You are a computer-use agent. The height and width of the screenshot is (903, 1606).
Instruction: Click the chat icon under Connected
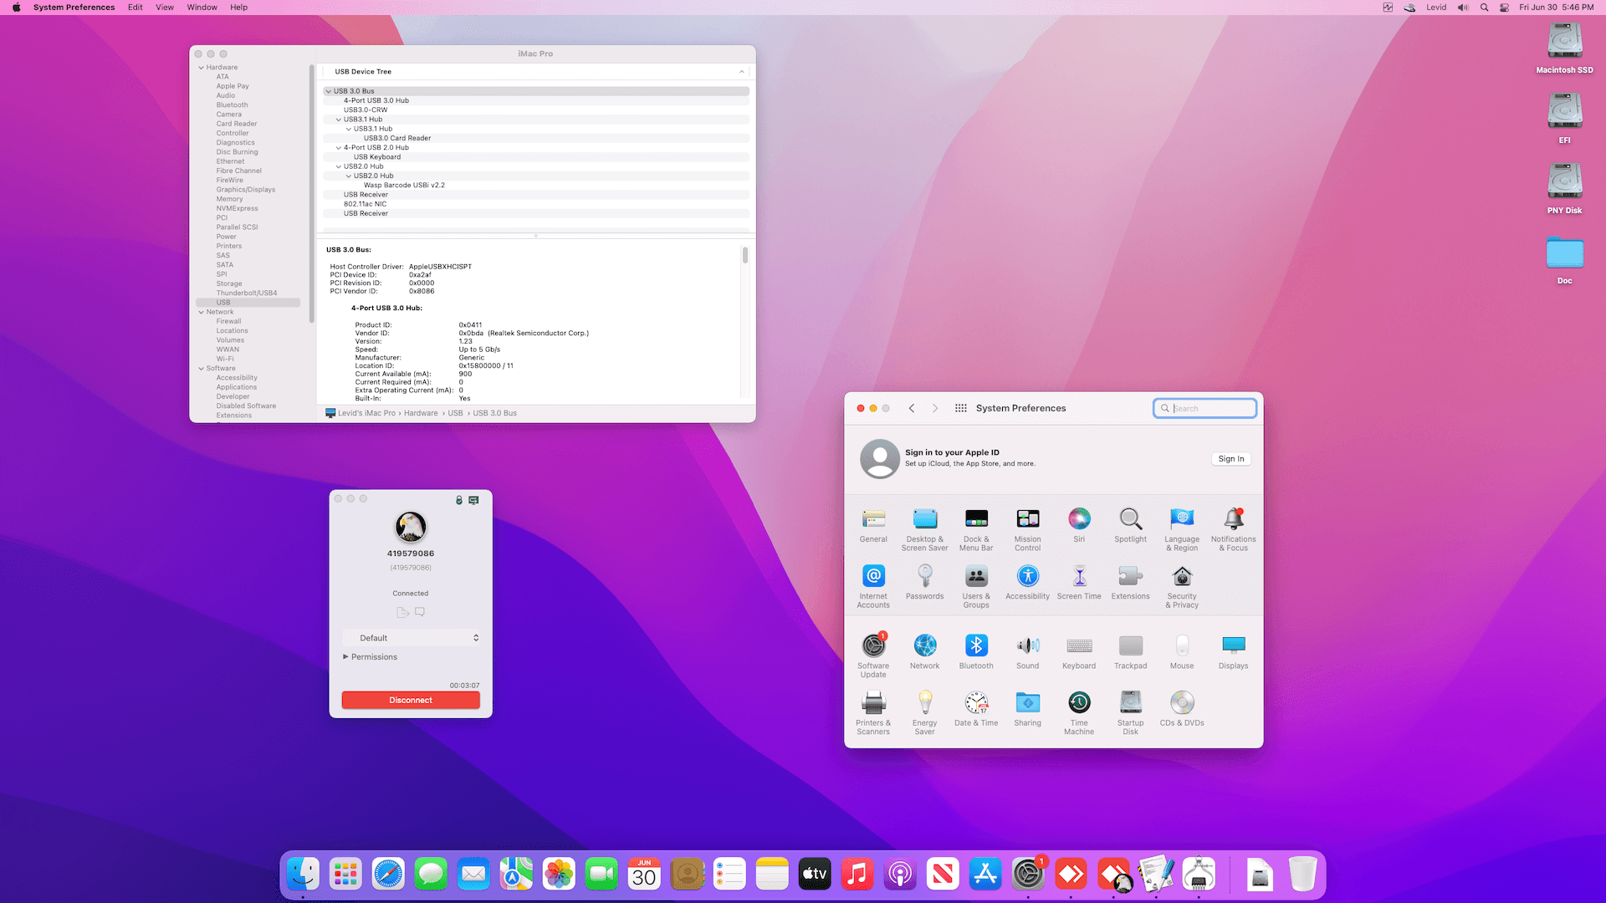420,612
